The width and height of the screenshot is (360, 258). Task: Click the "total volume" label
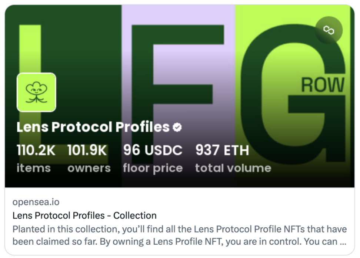click(233, 168)
